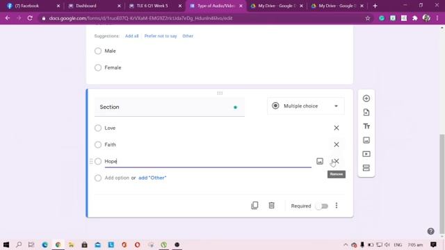Open Windows taskbar search
445x250 pixels.
(x=19, y=244)
